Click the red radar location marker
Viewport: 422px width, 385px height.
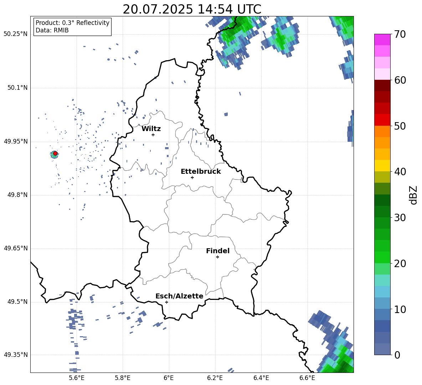[55, 153]
